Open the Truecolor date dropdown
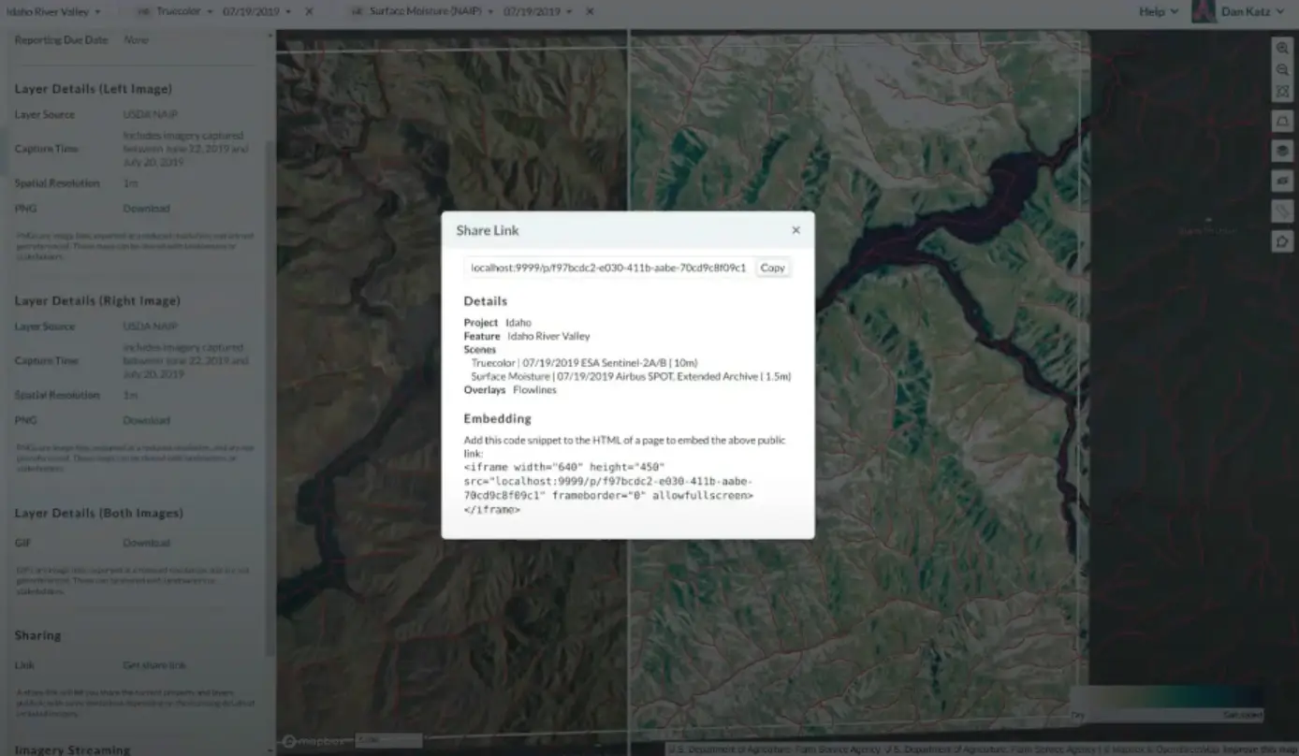Image resolution: width=1299 pixels, height=756 pixels. tap(256, 12)
